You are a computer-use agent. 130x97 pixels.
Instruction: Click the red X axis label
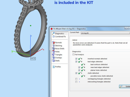point(44,50)
